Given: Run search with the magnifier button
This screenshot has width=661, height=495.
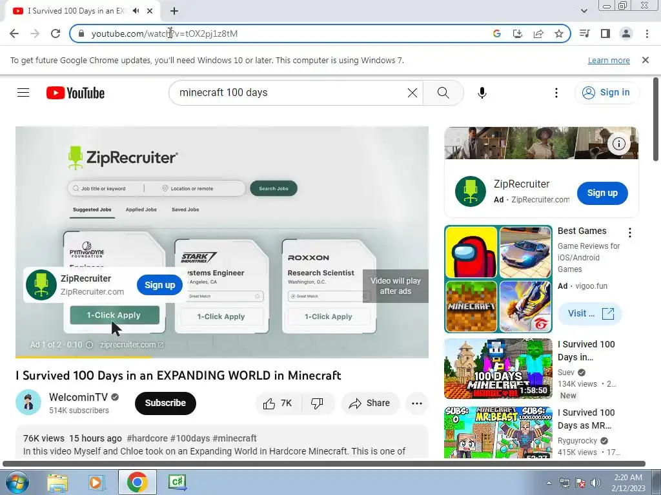Looking at the screenshot, I should click(443, 93).
